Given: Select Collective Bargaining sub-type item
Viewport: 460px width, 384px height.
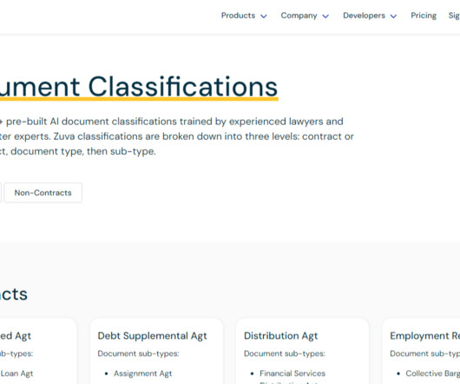Looking at the screenshot, I should (433, 374).
